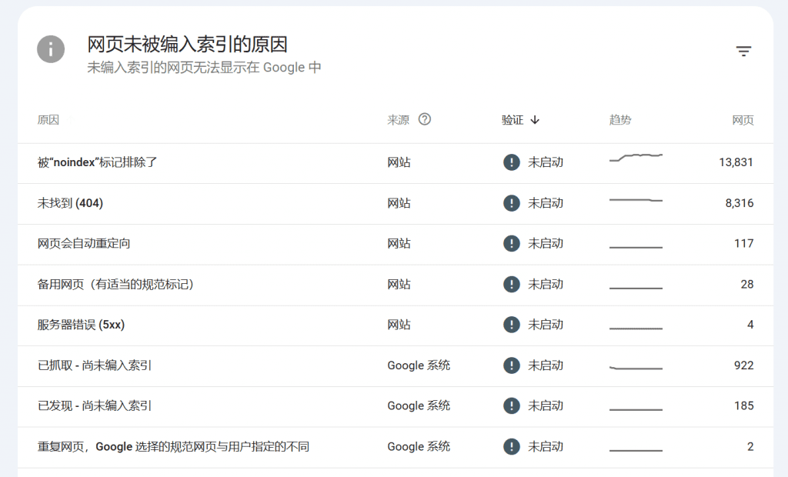Open the 已发现 - 尚未编入索引 row

pos(95,406)
